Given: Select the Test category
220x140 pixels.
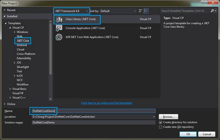Looking at the screenshot, I should (19, 71).
